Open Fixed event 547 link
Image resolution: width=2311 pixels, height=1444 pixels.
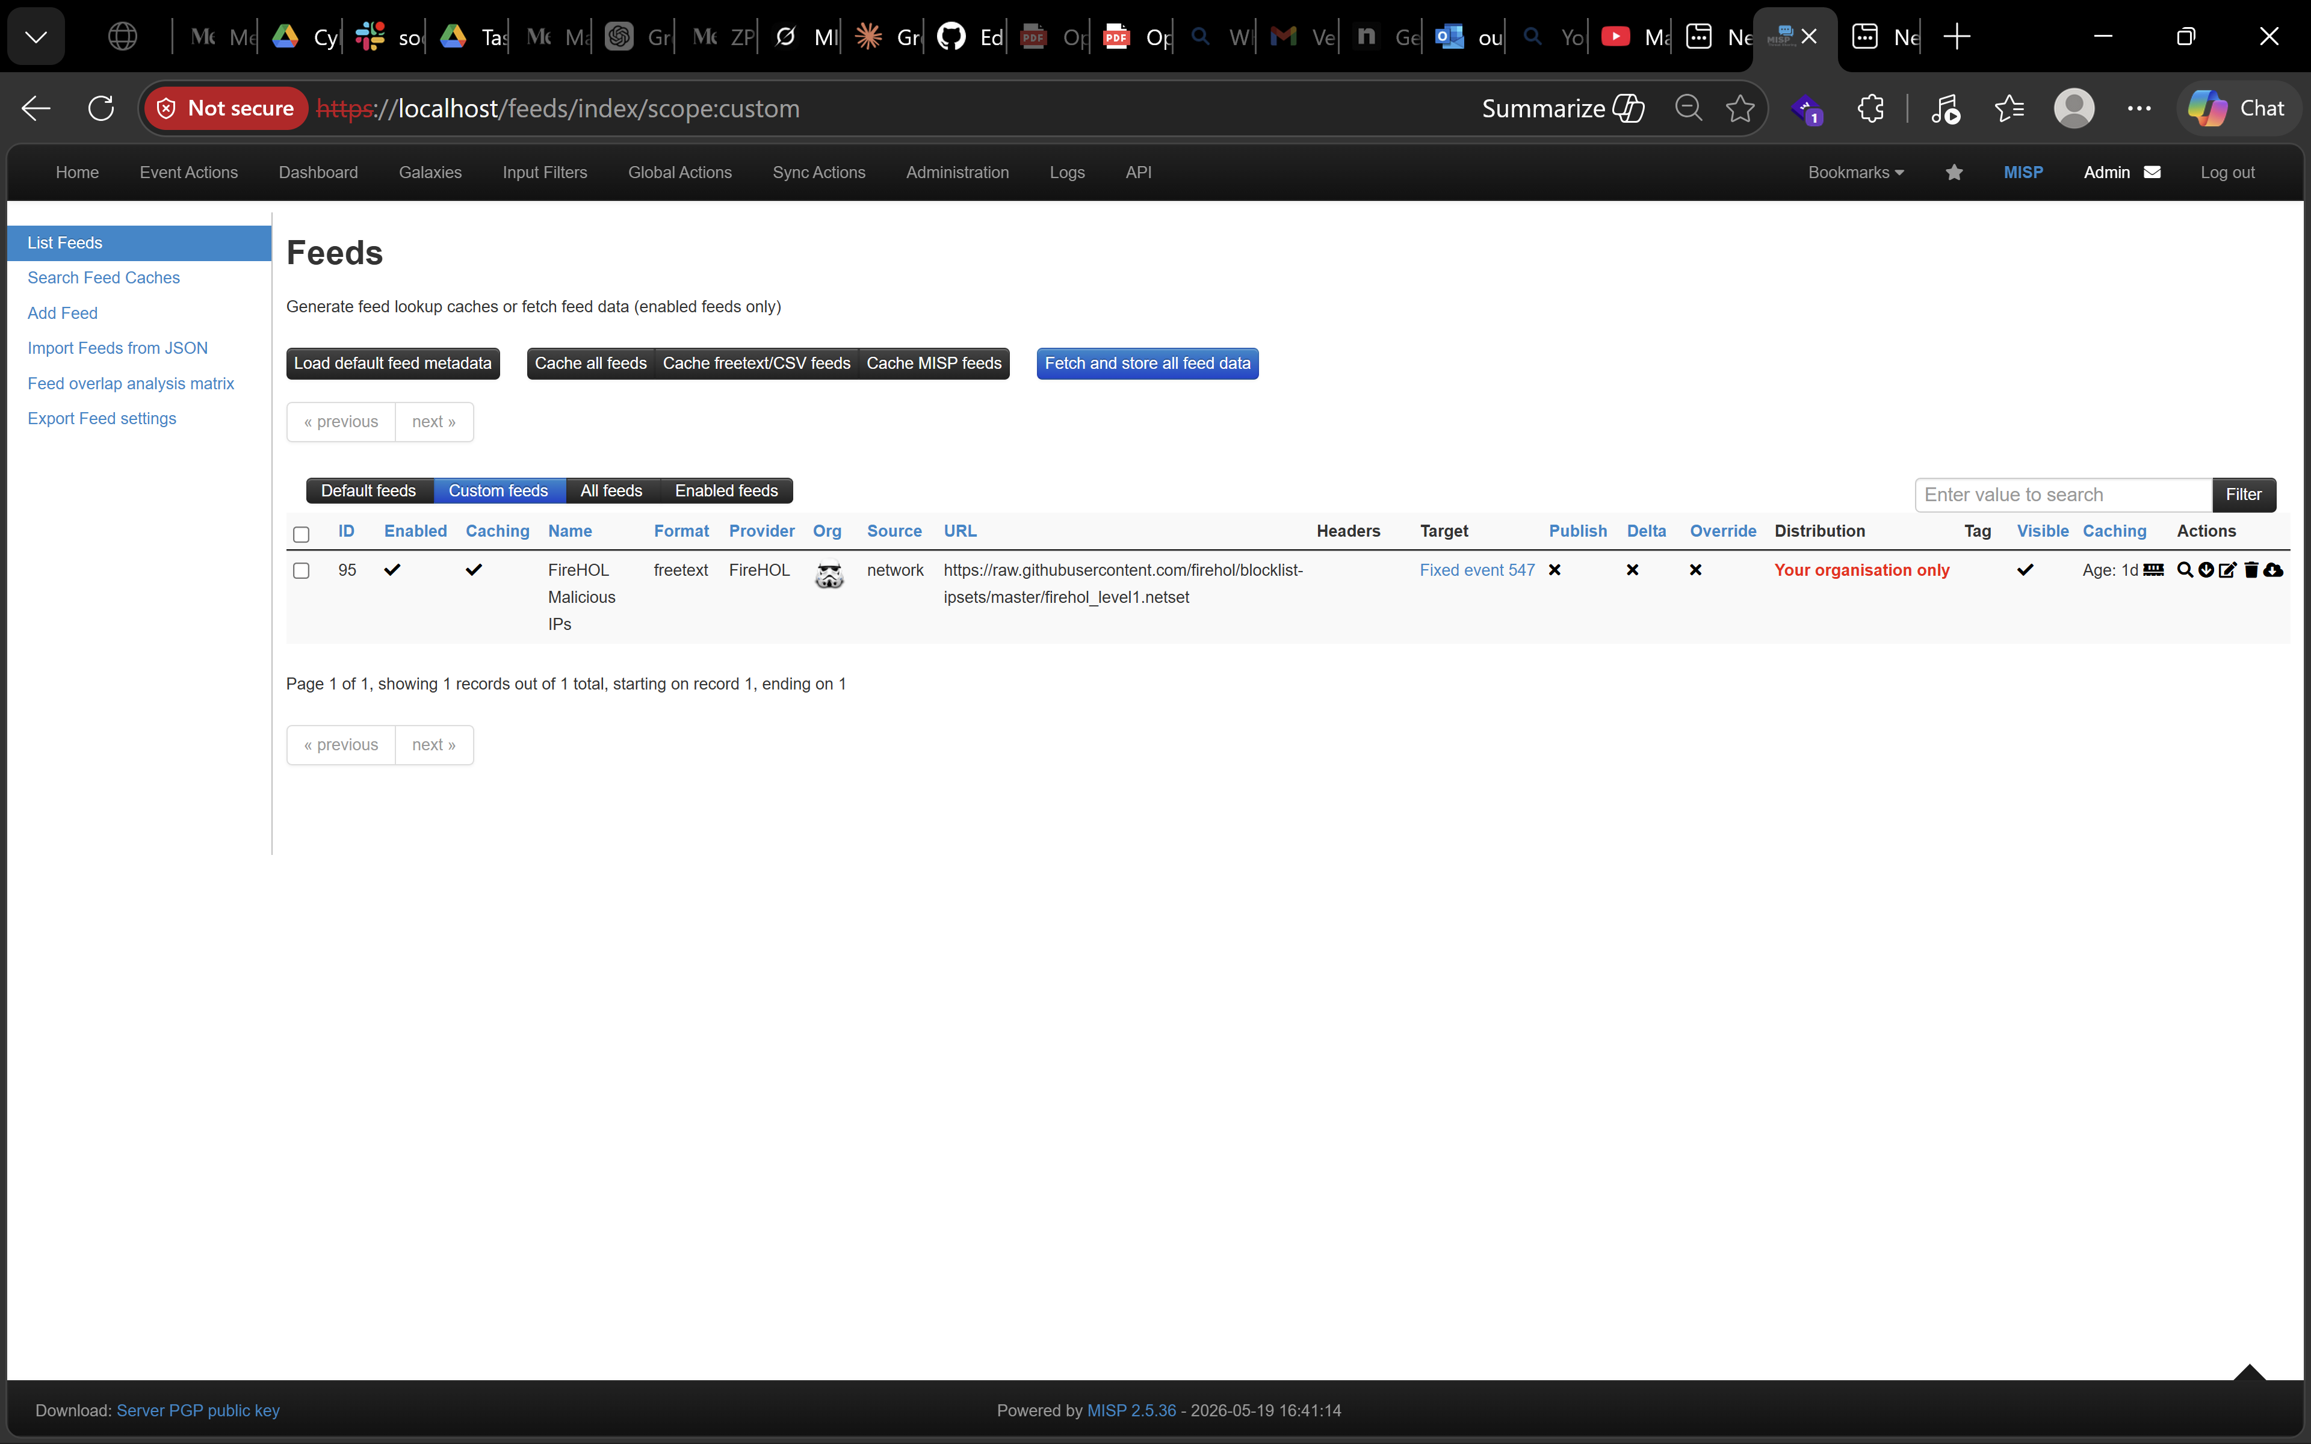tap(1476, 569)
